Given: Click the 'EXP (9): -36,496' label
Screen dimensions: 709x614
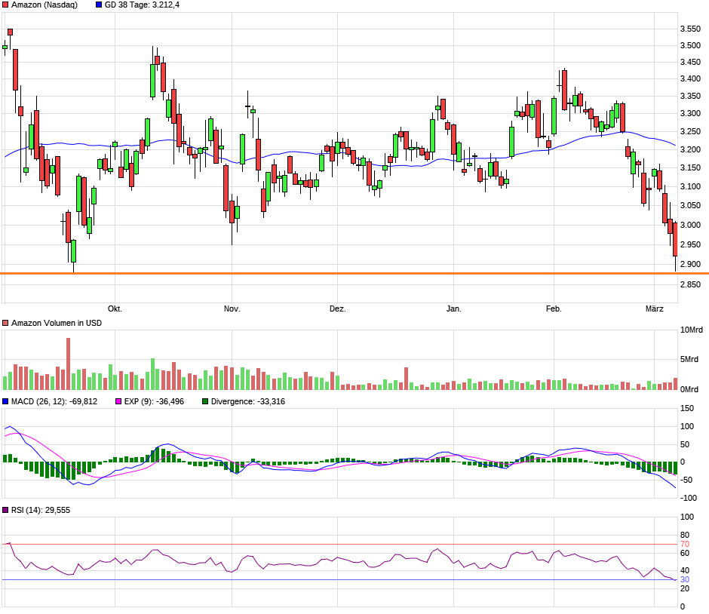Looking at the screenshot, I should [x=154, y=401].
